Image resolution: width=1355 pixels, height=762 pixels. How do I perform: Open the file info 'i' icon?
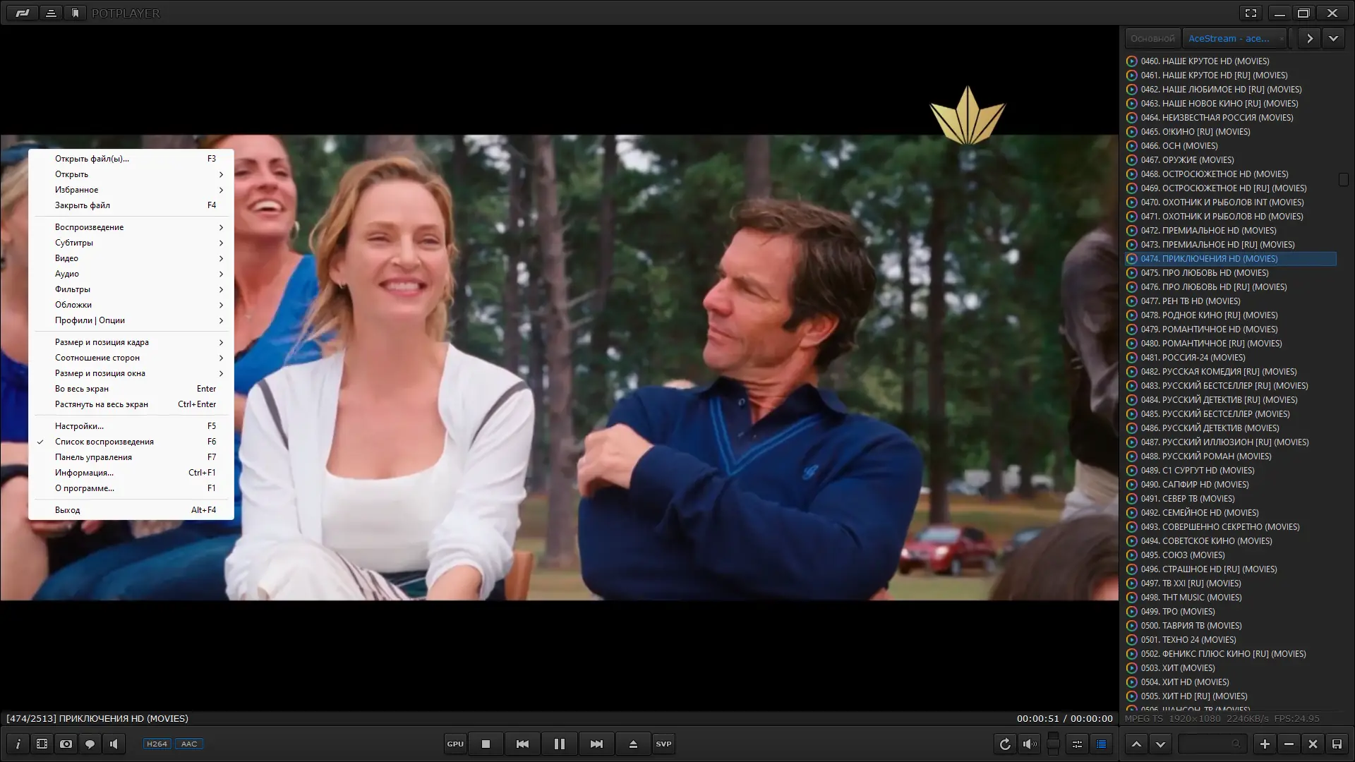(18, 744)
